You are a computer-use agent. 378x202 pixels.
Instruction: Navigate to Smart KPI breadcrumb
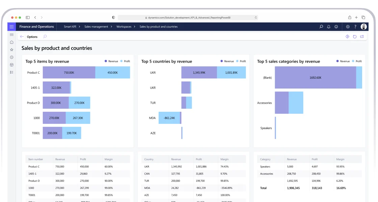[x=70, y=27]
